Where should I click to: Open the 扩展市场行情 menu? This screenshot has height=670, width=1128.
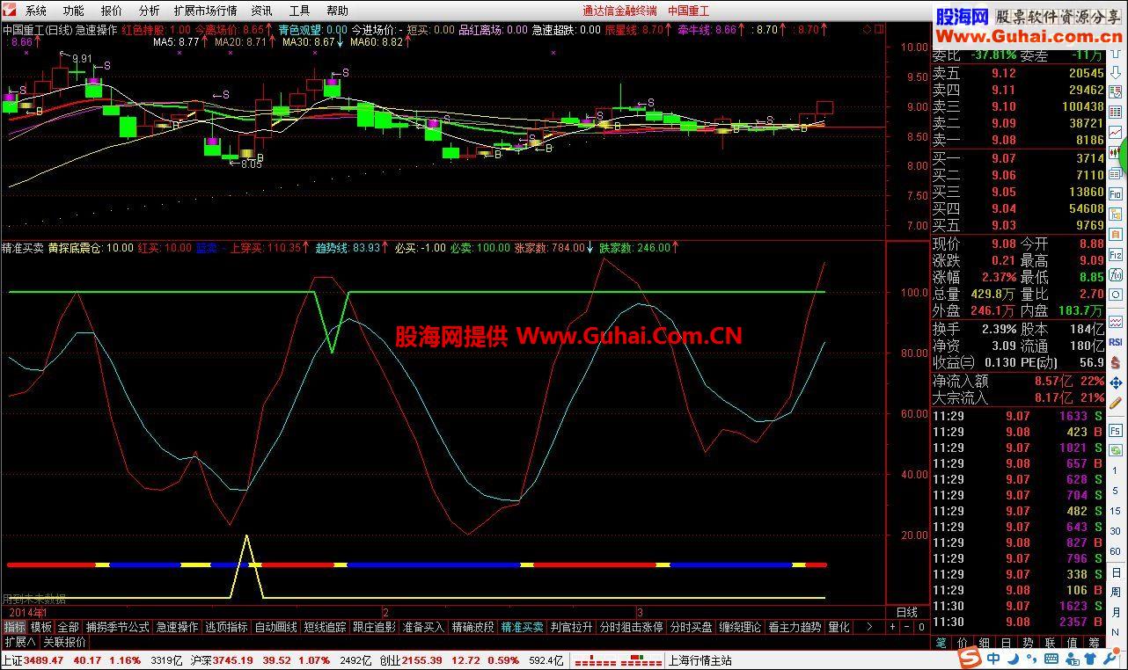206,11
